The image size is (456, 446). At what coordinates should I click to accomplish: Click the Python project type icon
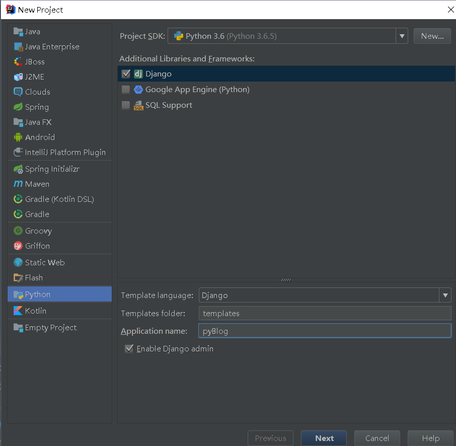point(18,294)
